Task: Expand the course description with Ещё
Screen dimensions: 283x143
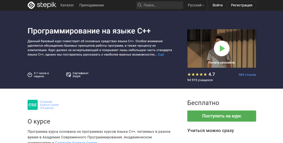Action: click(161, 55)
